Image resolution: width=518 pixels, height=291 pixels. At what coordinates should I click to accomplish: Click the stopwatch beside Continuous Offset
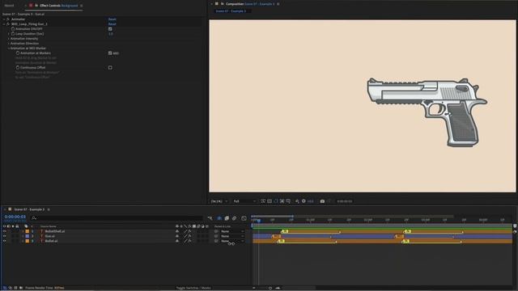(18, 68)
